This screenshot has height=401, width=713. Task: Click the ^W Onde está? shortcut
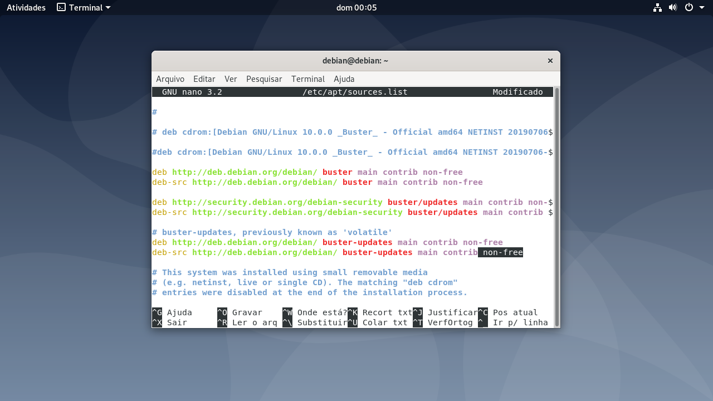[x=315, y=312]
